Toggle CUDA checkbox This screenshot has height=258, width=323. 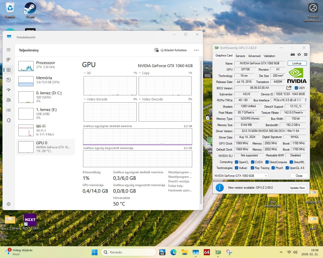(x=253, y=162)
